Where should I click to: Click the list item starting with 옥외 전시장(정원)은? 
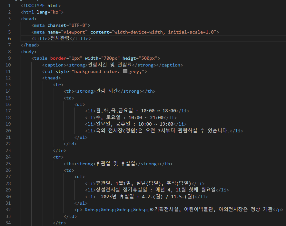click(x=163, y=131)
